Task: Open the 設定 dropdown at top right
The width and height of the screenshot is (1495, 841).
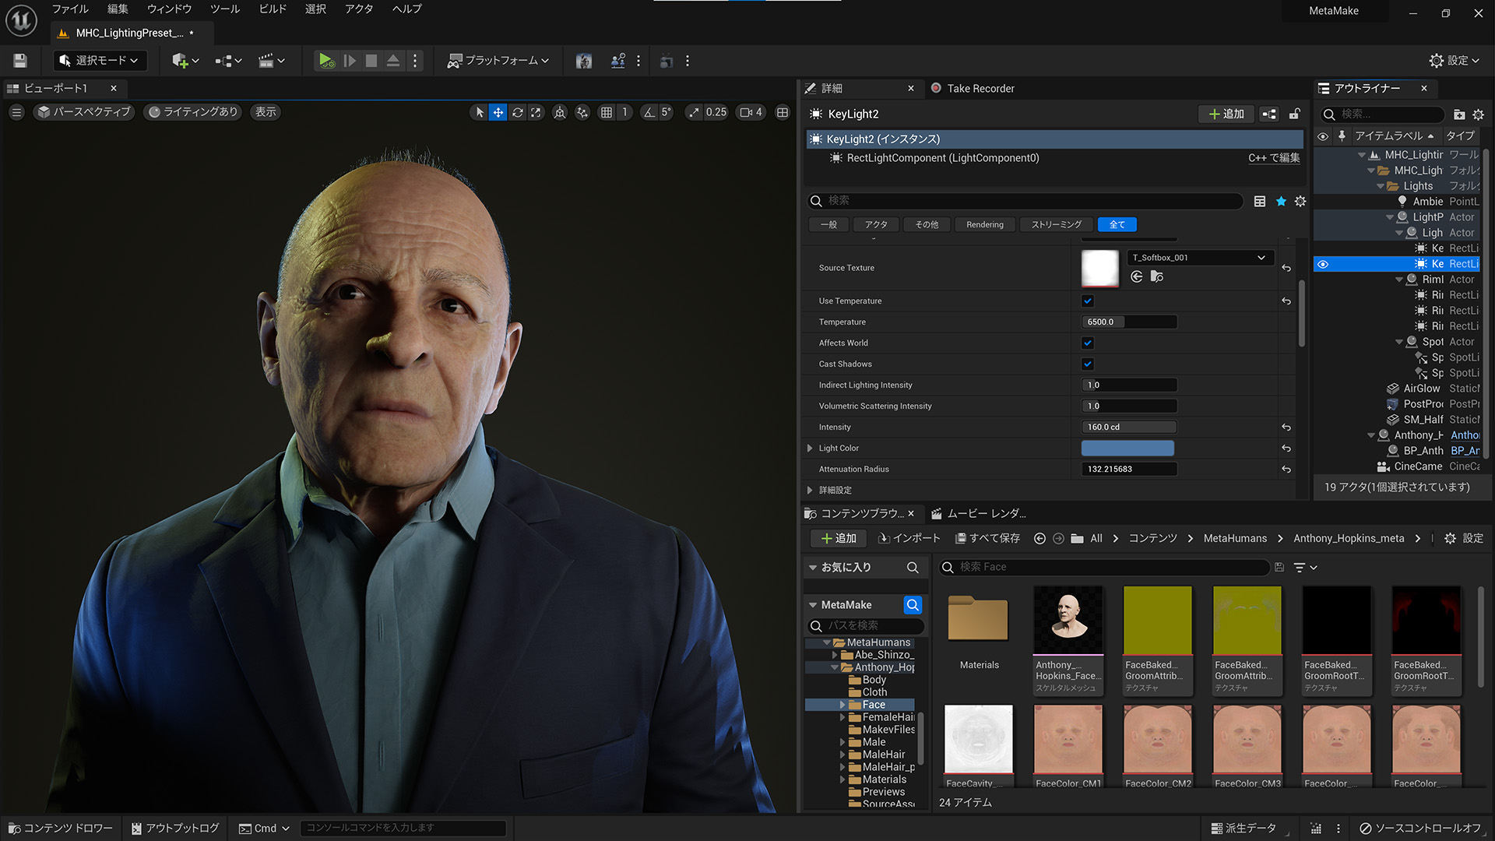Action: 1454,61
